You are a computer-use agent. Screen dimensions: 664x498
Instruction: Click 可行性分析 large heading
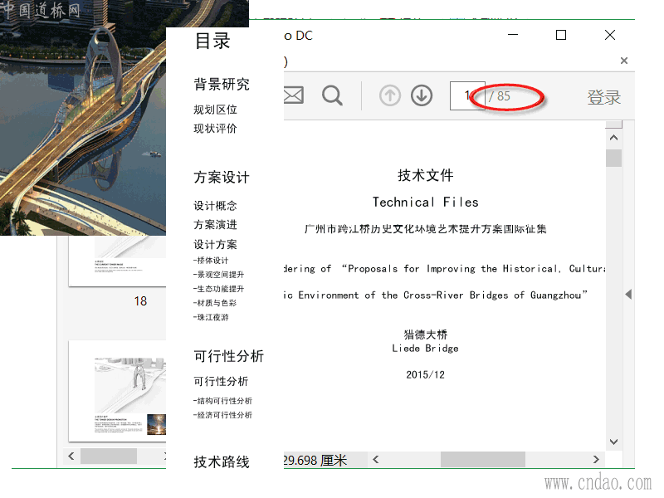(x=229, y=356)
